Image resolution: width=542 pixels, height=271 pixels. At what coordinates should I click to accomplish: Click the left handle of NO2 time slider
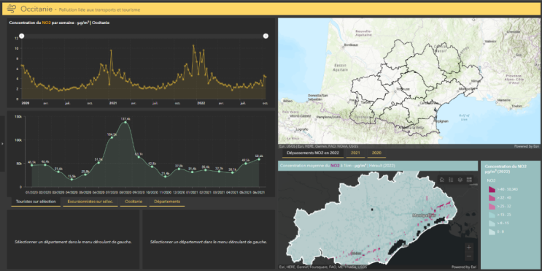(x=21, y=36)
